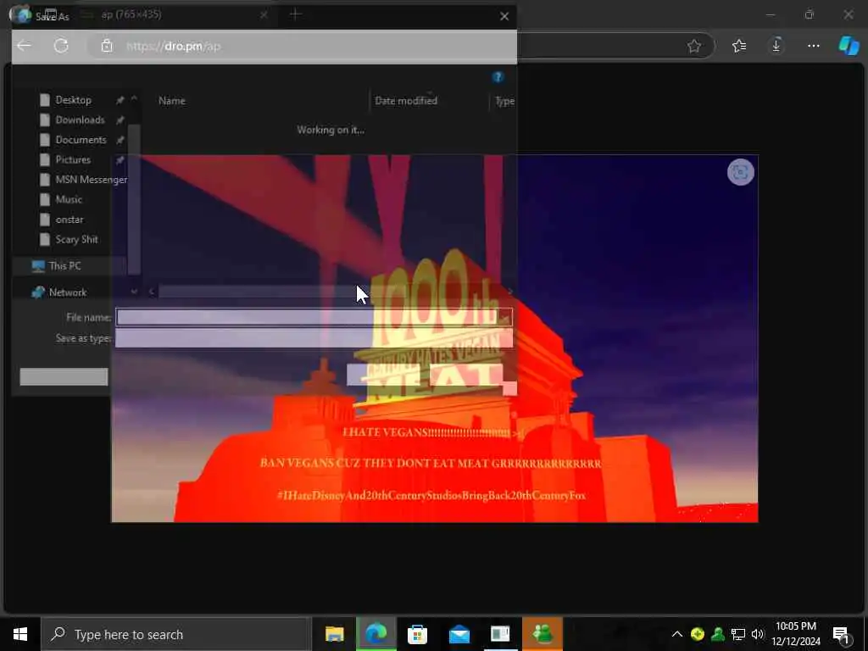Show hidden system tray icons
The image size is (868, 651).
tap(677, 634)
